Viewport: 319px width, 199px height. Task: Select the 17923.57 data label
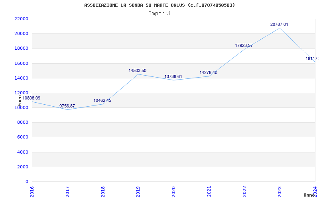tap(244, 45)
